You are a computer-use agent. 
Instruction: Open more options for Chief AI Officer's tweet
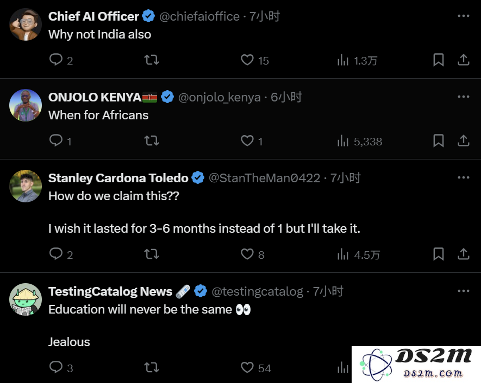pyautogui.click(x=463, y=16)
